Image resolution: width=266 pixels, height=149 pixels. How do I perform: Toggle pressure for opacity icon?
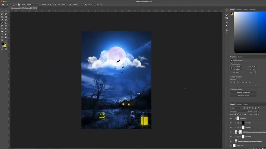[x=55, y=5]
